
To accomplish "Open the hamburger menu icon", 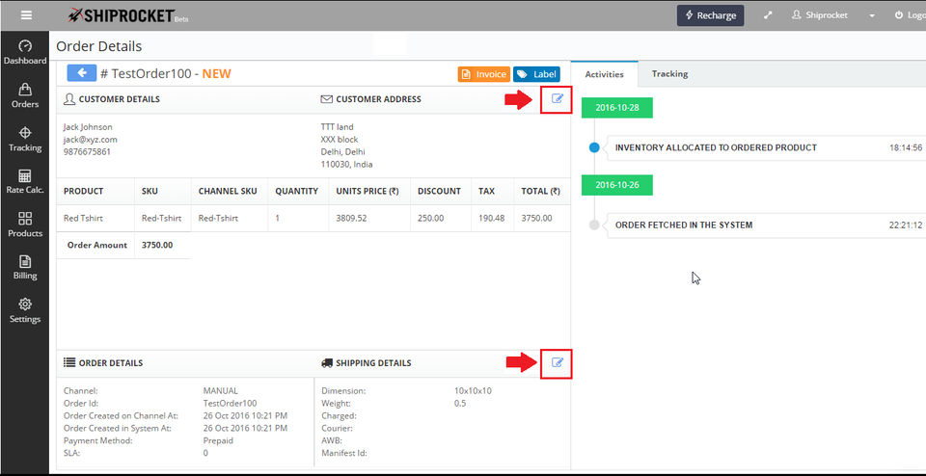I will [26, 15].
